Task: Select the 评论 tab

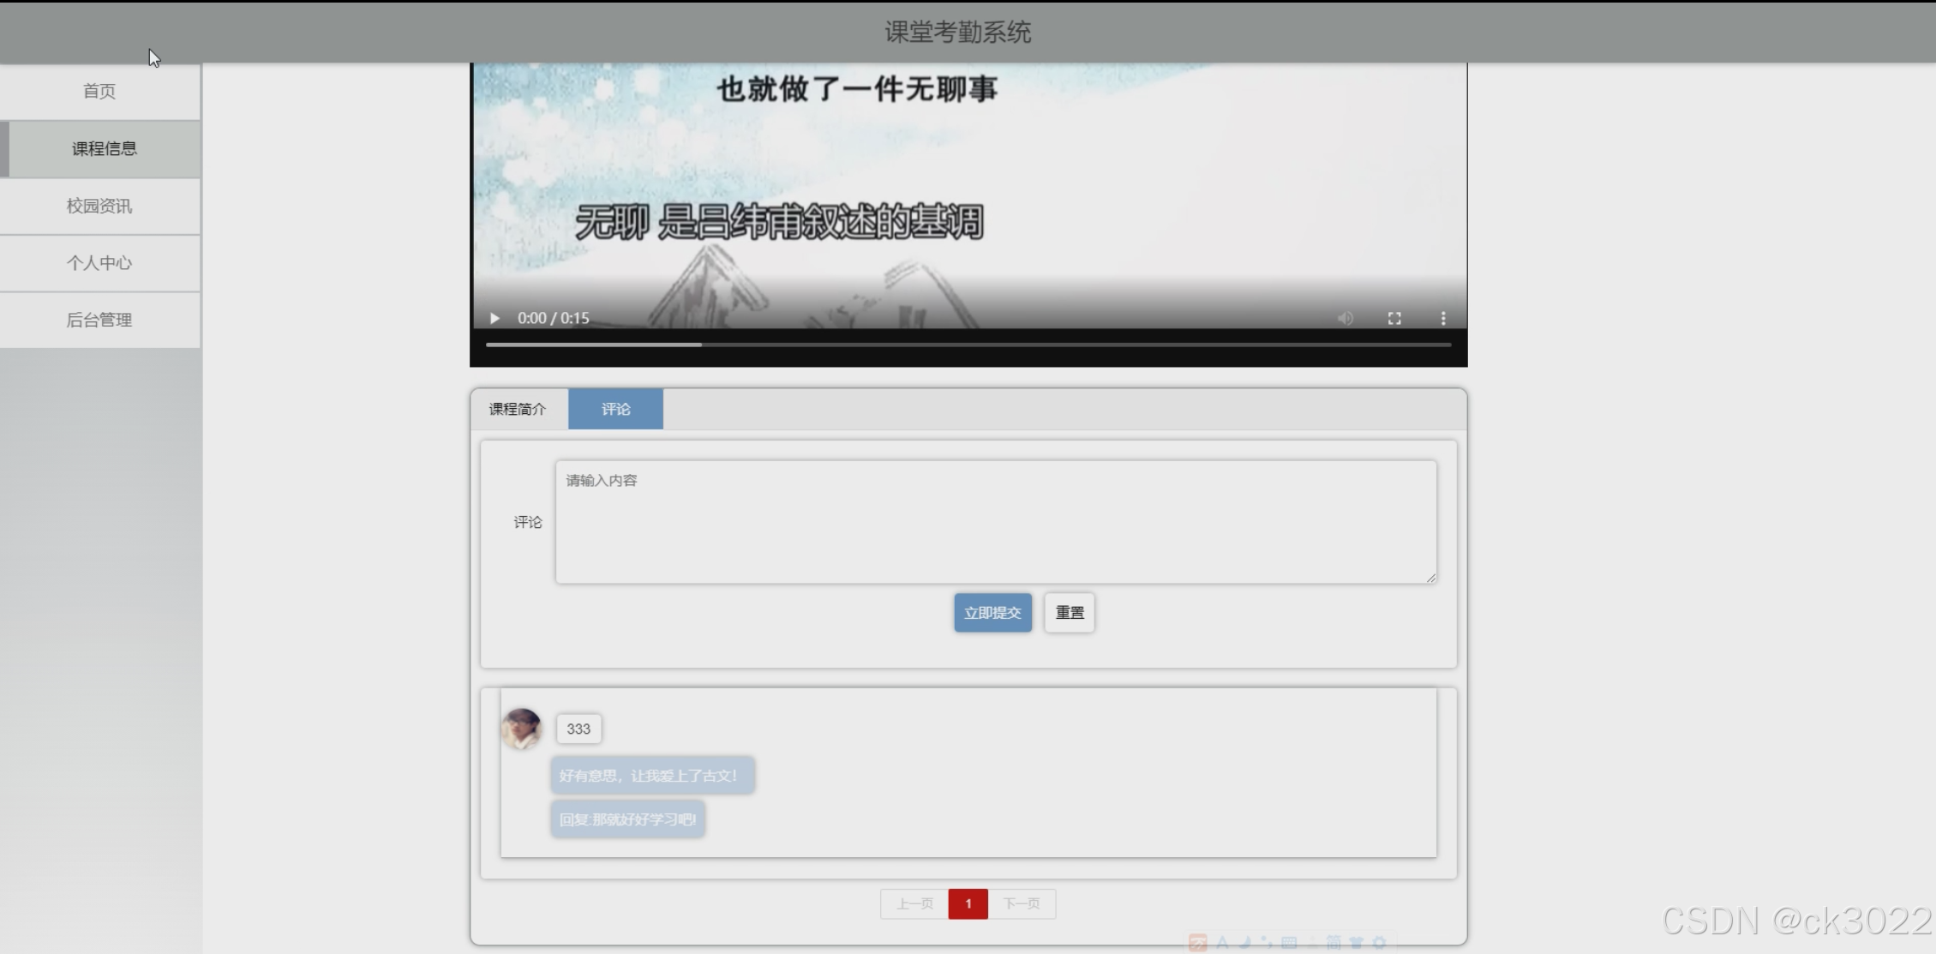Action: coord(615,409)
